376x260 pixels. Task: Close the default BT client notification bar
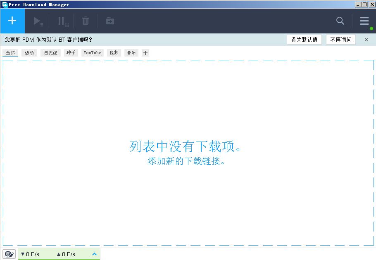tap(366, 40)
